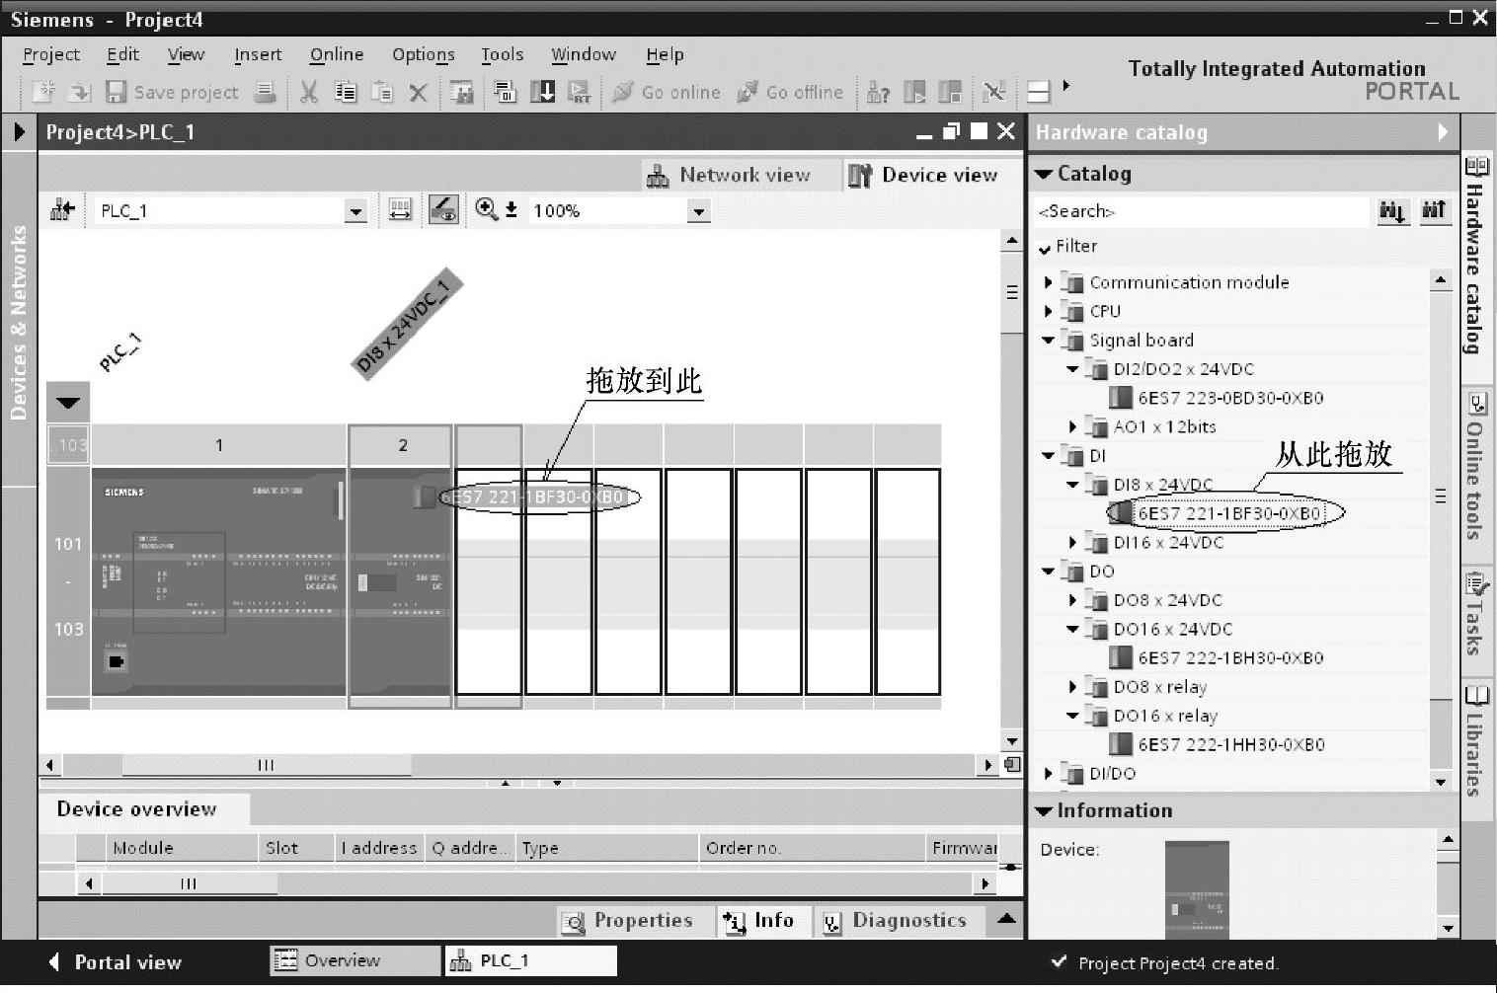
Task: Click the split editor space icon
Action: click(x=1038, y=92)
